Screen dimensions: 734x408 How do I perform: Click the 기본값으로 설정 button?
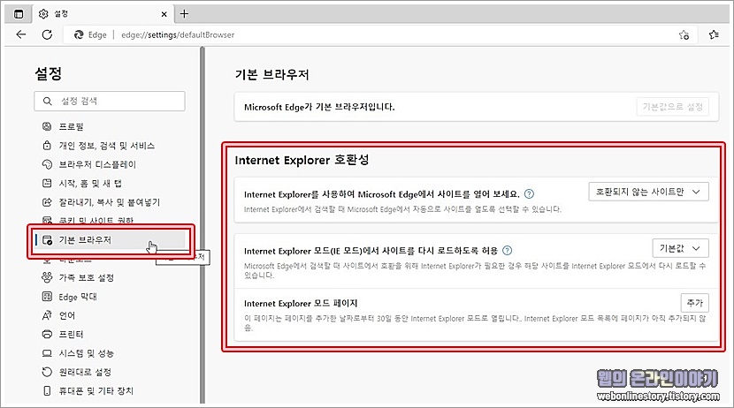tap(672, 107)
